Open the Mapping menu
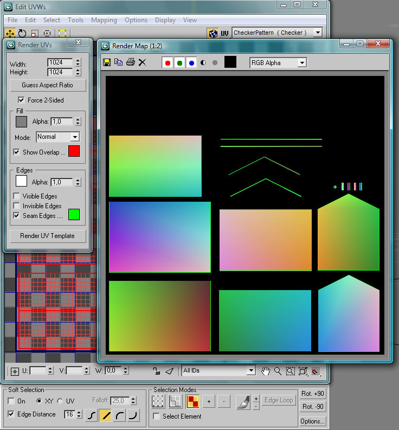The height and width of the screenshot is (430, 399). point(104,20)
